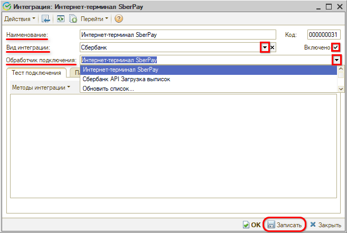The image size is (347, 233).
Task: Click the dropdown list scroll up arrow
Action: click(x=341, y=69)
